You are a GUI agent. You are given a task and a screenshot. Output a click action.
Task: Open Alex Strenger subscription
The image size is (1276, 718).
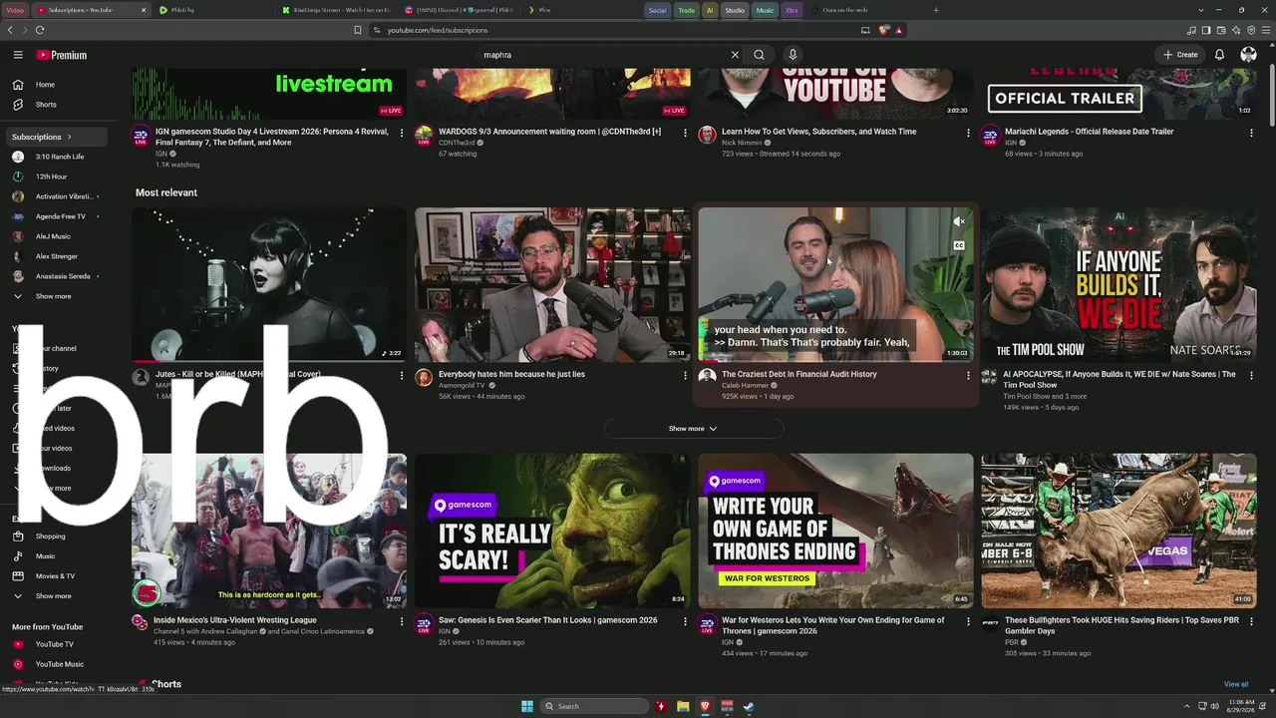click(58, 256)
